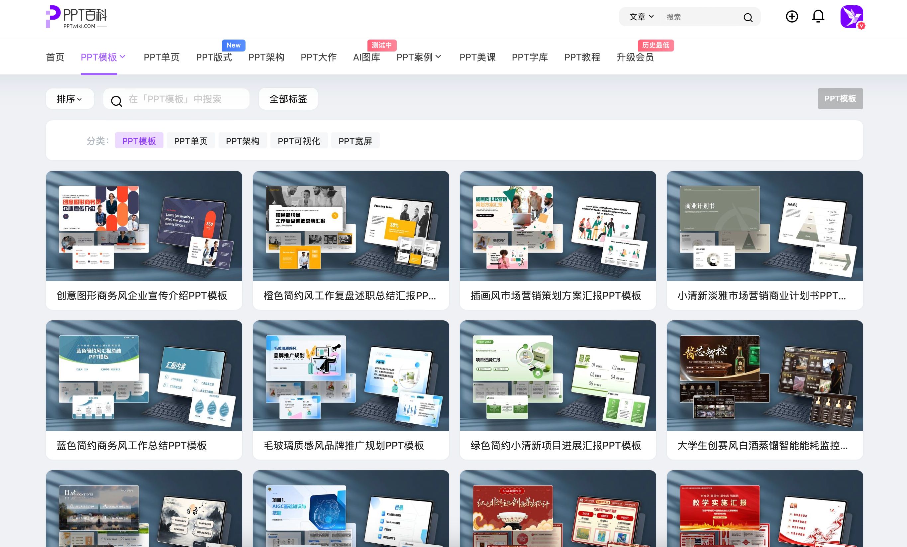Image resolution: width=907 pixels, height=547 pixels.
Task: Click the magnifier icon in top search bar
Action: 748,17
